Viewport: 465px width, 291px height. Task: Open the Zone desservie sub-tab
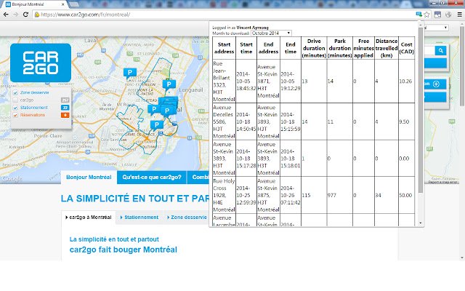point(187,218)
